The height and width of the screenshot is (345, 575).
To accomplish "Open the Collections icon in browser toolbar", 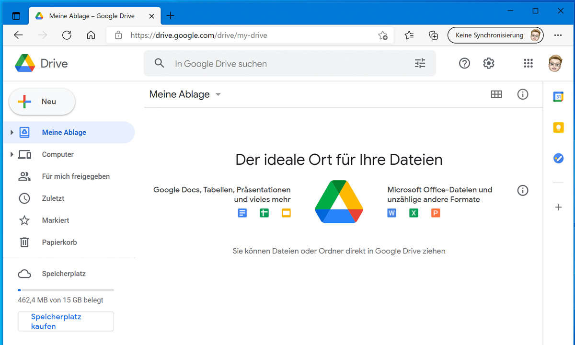I will point(433,35).
